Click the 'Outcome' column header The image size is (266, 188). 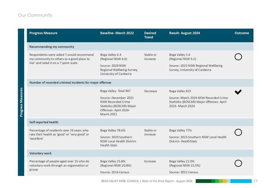click(x=242, y=33)
